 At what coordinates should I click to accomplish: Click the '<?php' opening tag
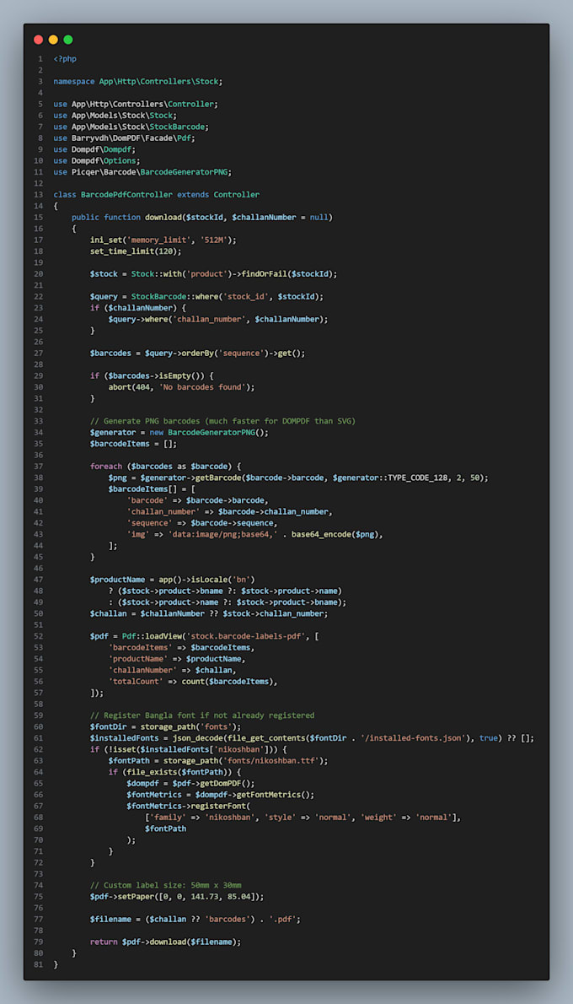point(65,59)
